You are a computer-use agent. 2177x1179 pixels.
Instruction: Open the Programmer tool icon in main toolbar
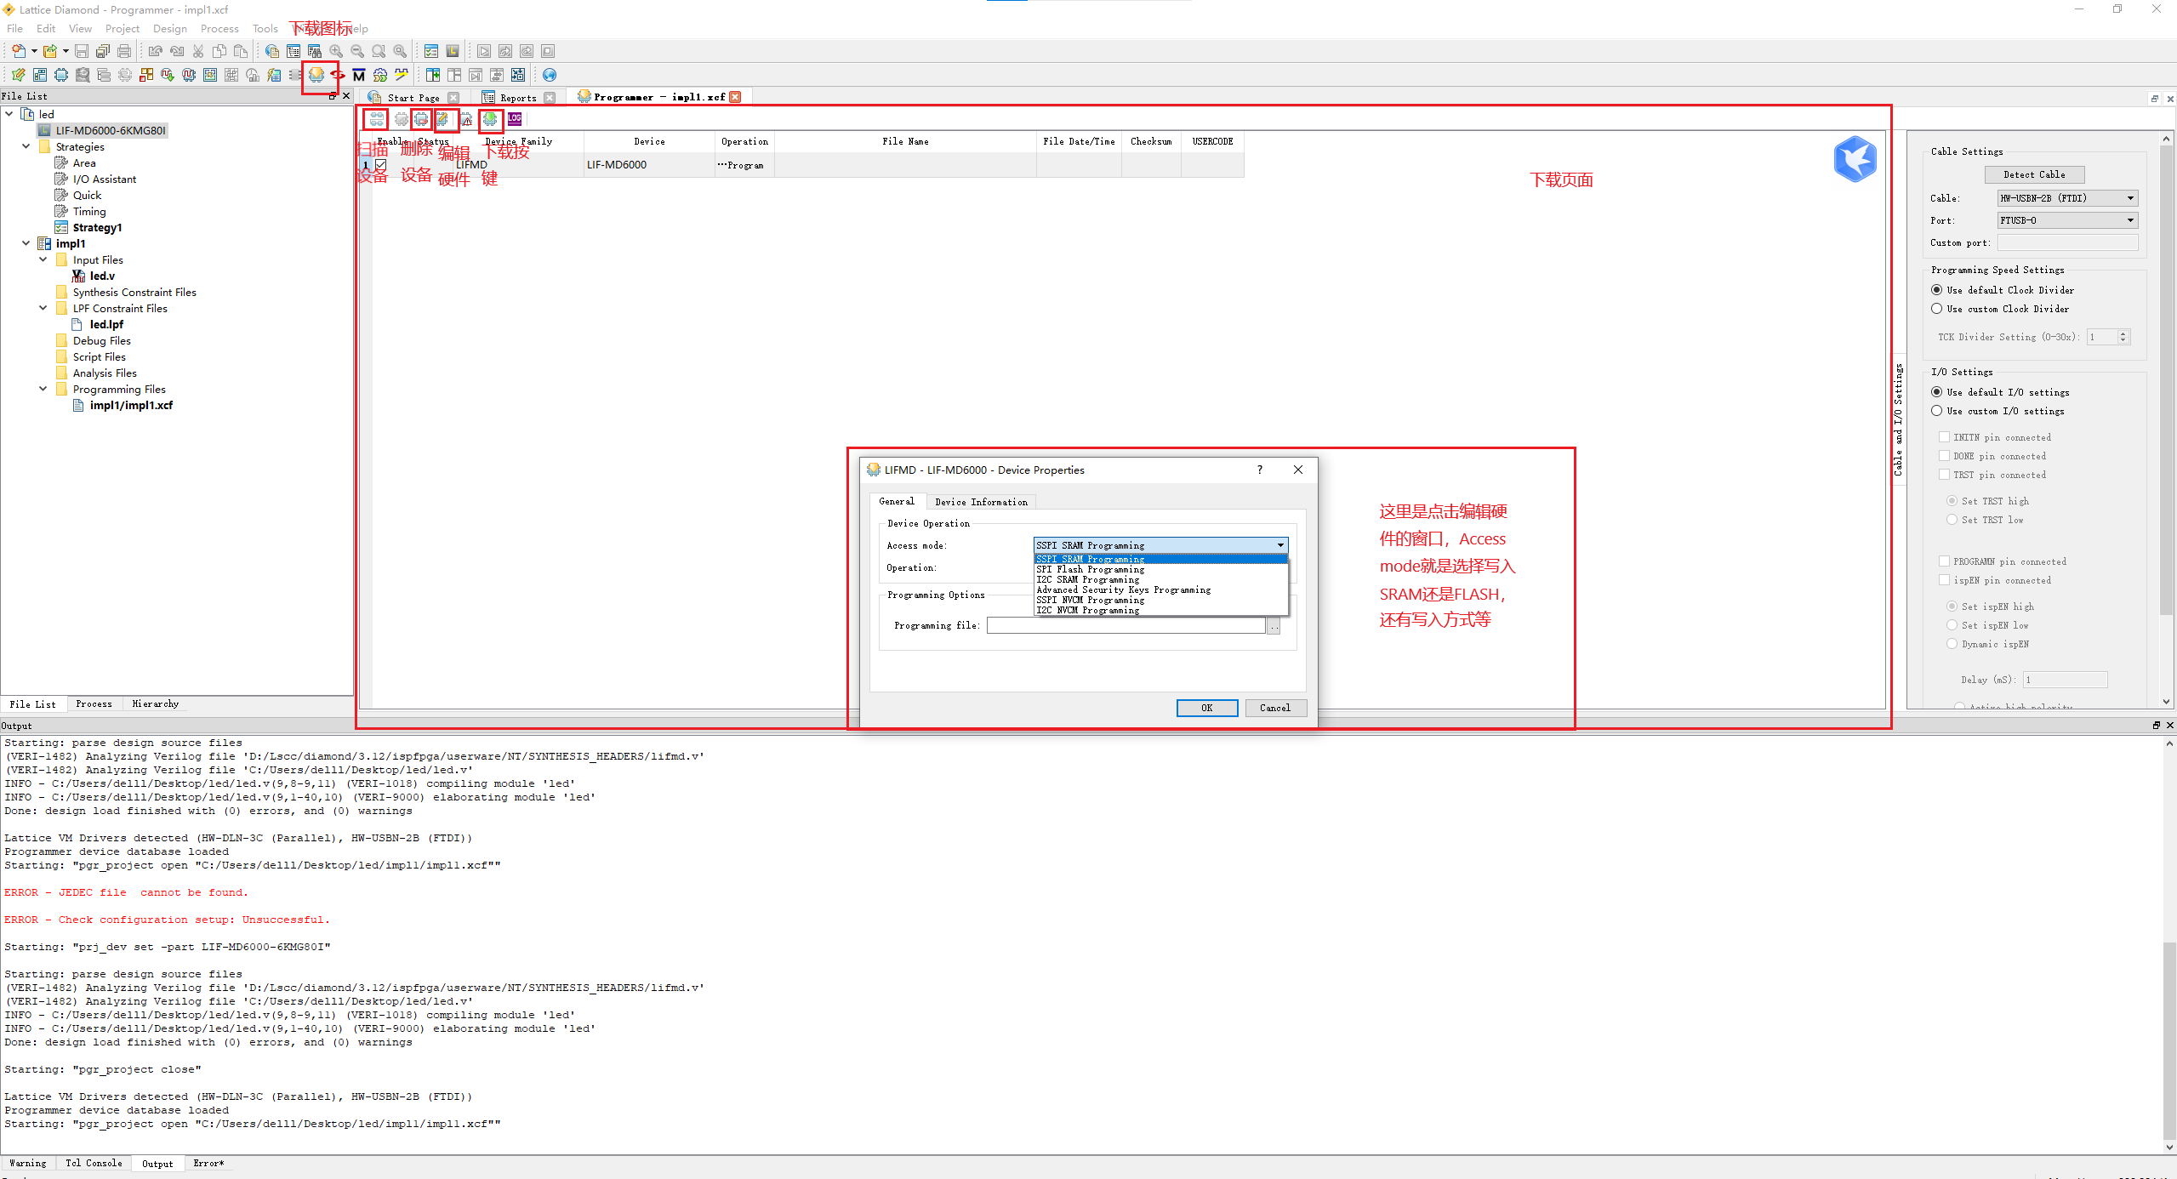click(316, 75)
